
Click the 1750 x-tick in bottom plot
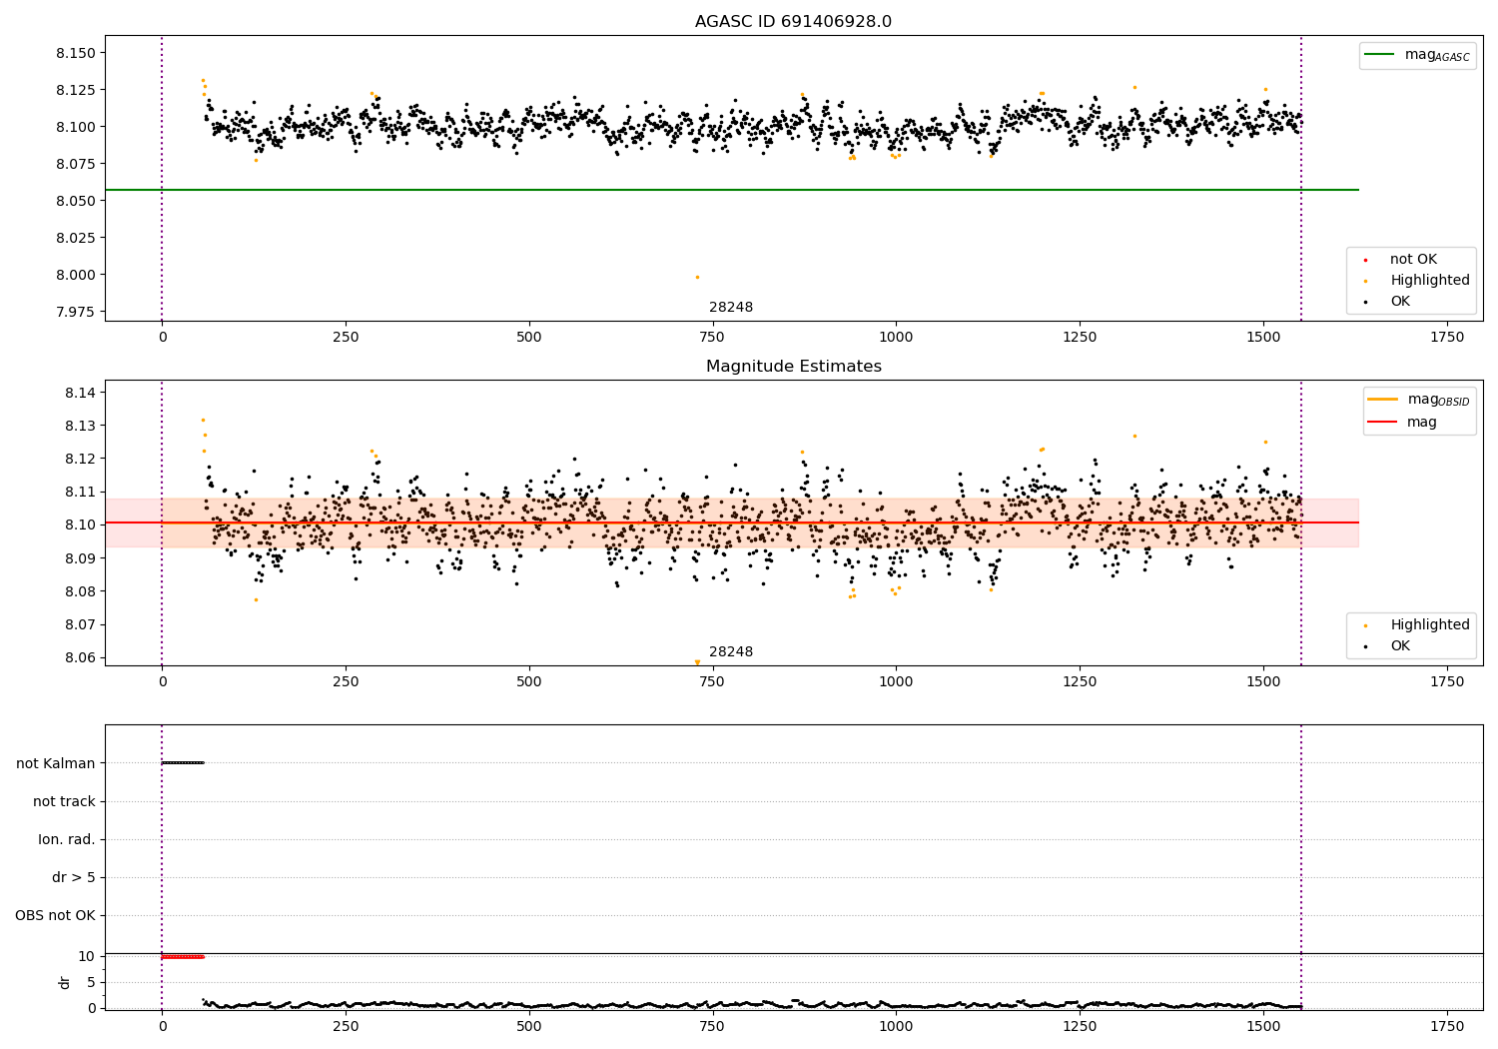(1447, 1026)
